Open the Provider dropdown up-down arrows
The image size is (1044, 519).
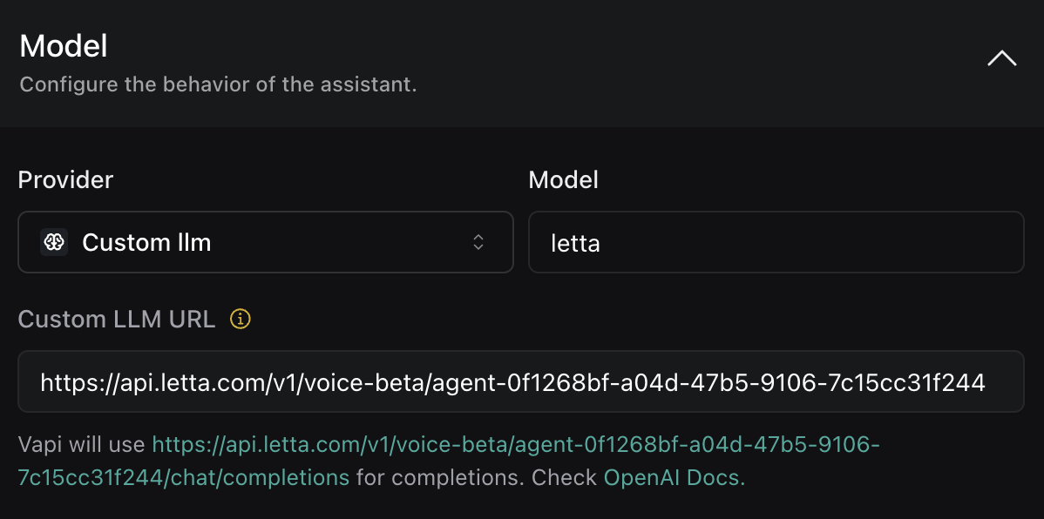(478, 242)
